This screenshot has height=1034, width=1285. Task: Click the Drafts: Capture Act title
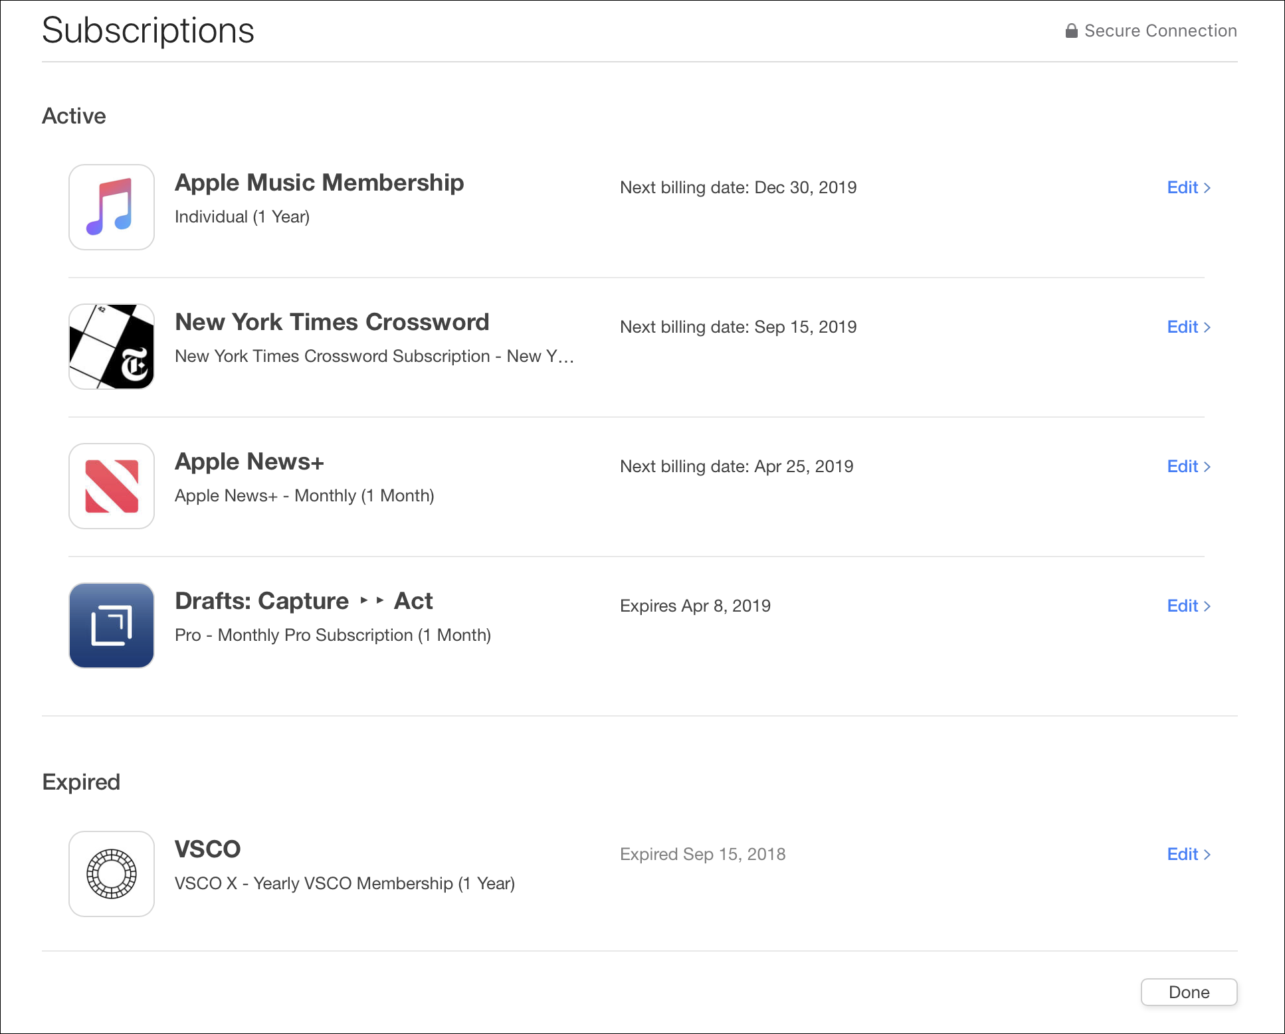point(304,601)
